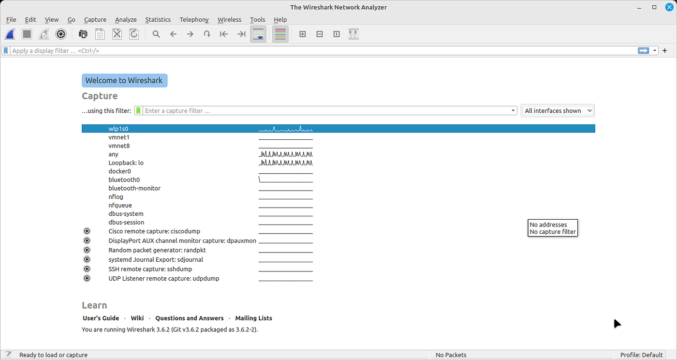Open the Wireless menu
This screenshot has width=677, height=360.
click(x=229, y=19)
